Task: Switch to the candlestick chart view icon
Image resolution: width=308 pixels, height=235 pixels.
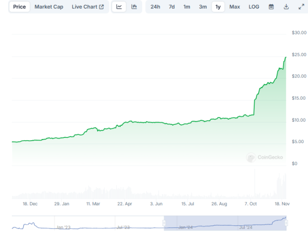Action: tap(134, 7)
